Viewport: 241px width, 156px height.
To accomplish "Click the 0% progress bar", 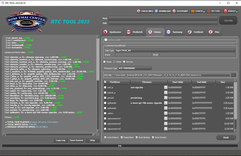I will click(120, 146).
